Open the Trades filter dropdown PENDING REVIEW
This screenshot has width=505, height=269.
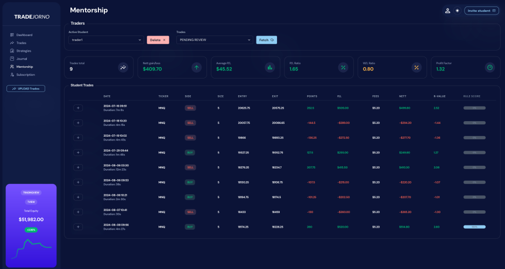click(215, 40)
